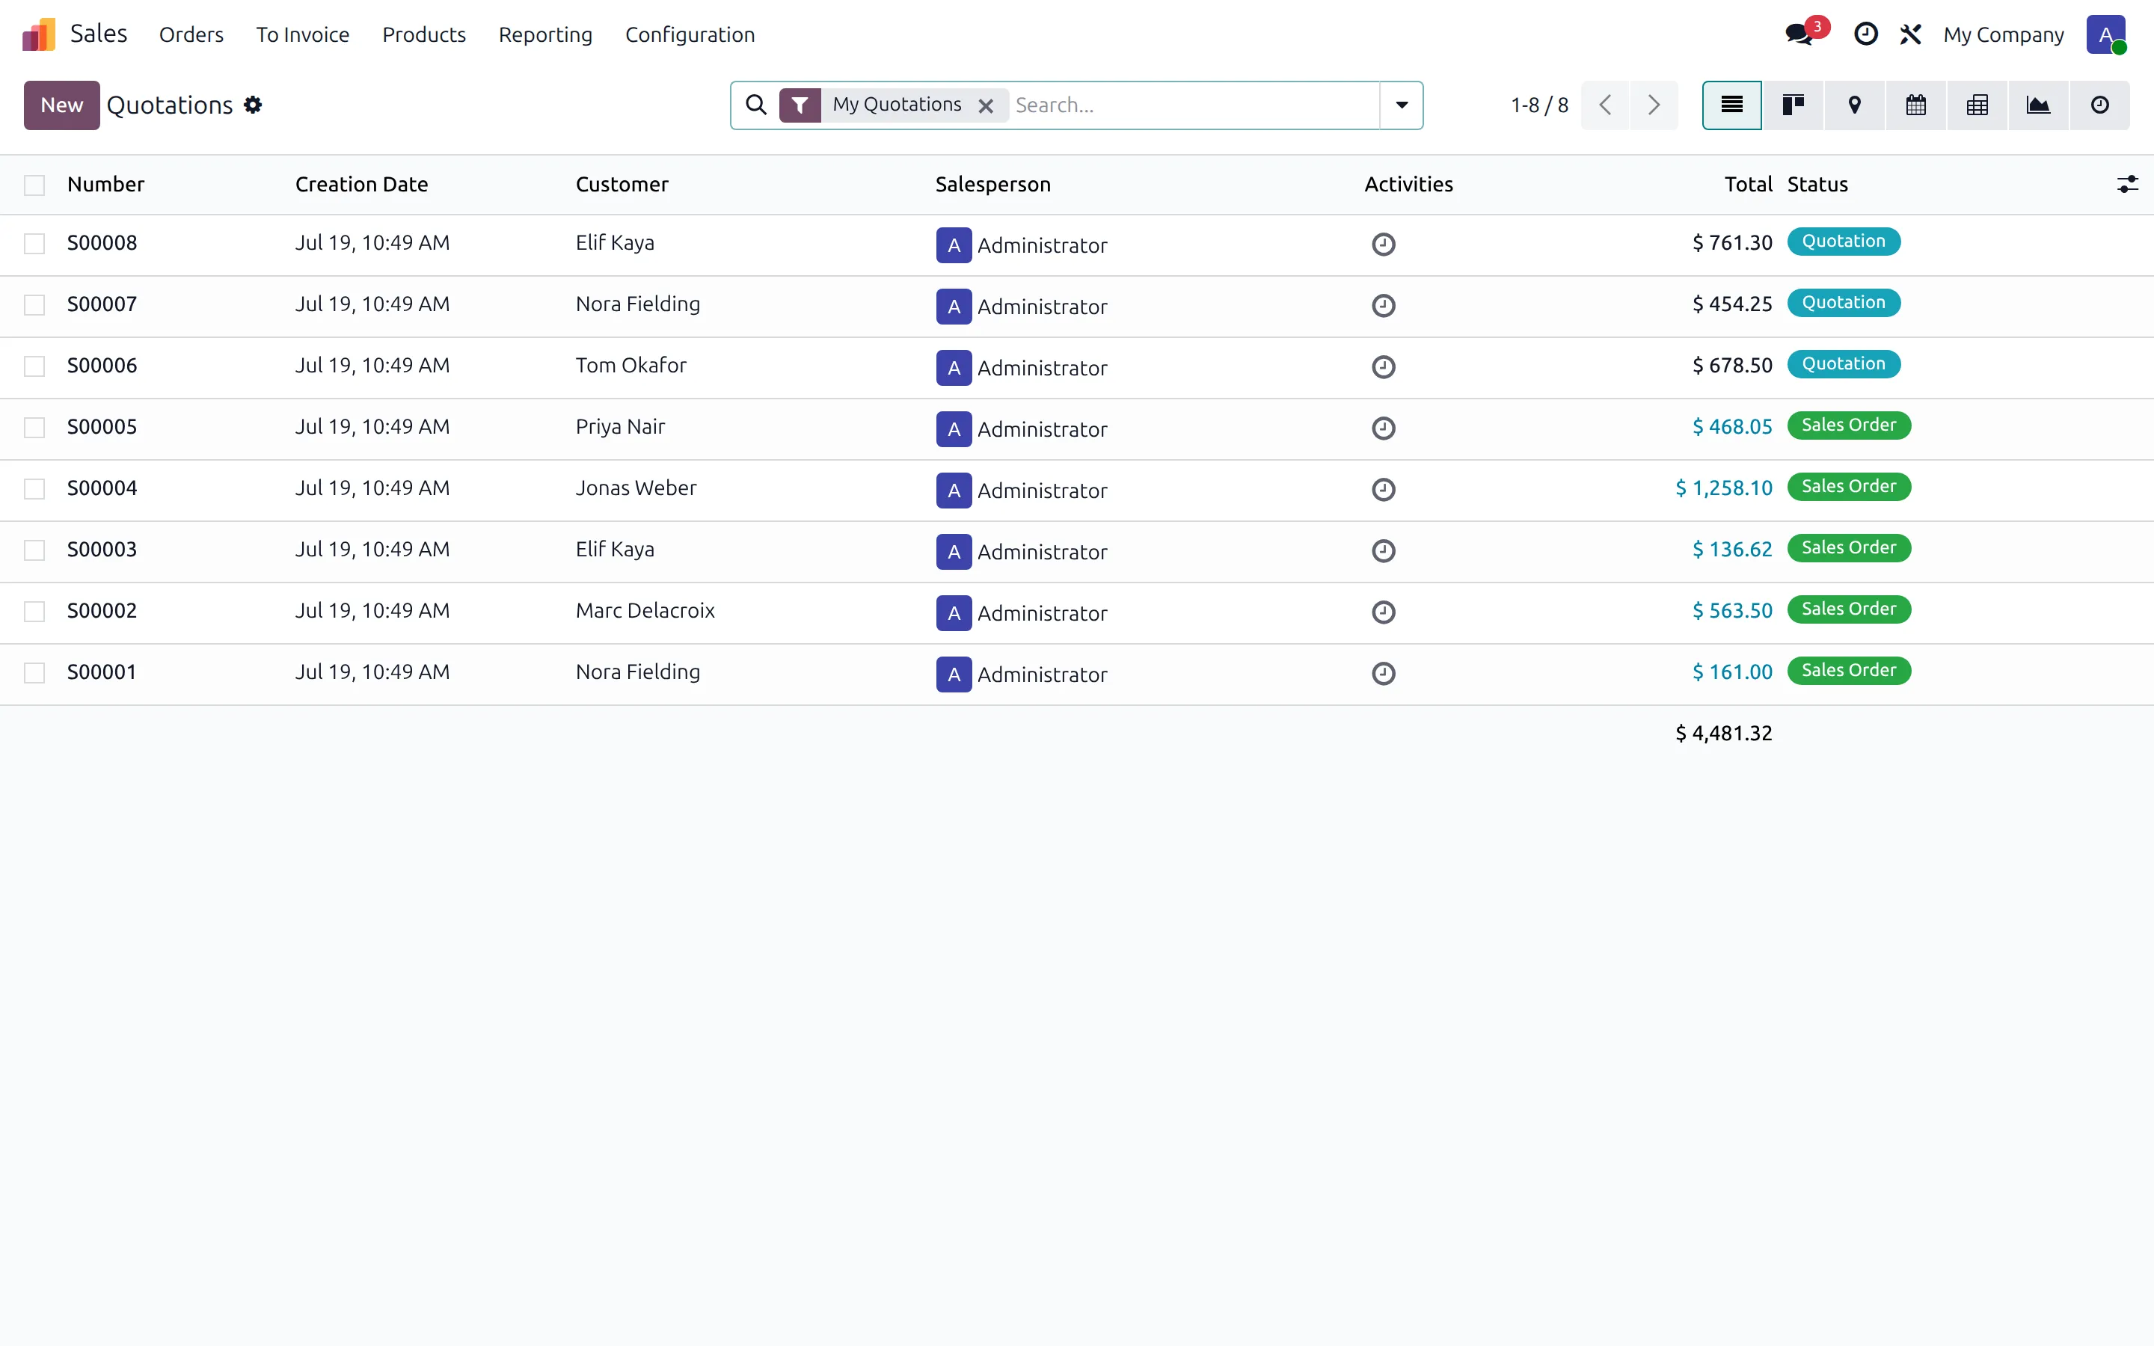The image size is (2154, 1346).
Task: Sort by Customer column header
Action: tap(622, 184)
